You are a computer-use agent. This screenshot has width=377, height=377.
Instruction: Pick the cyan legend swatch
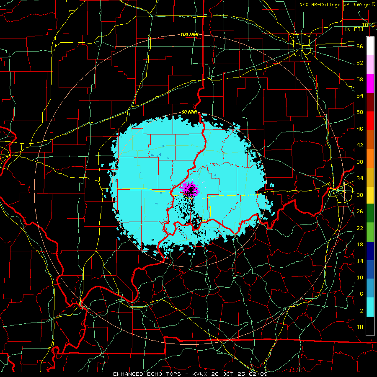pyautogui.click(x=370, y=307)
